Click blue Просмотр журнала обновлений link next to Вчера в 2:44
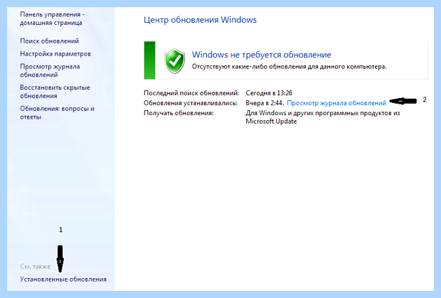The width and height of the screenshot is (441, 298). 336,103
